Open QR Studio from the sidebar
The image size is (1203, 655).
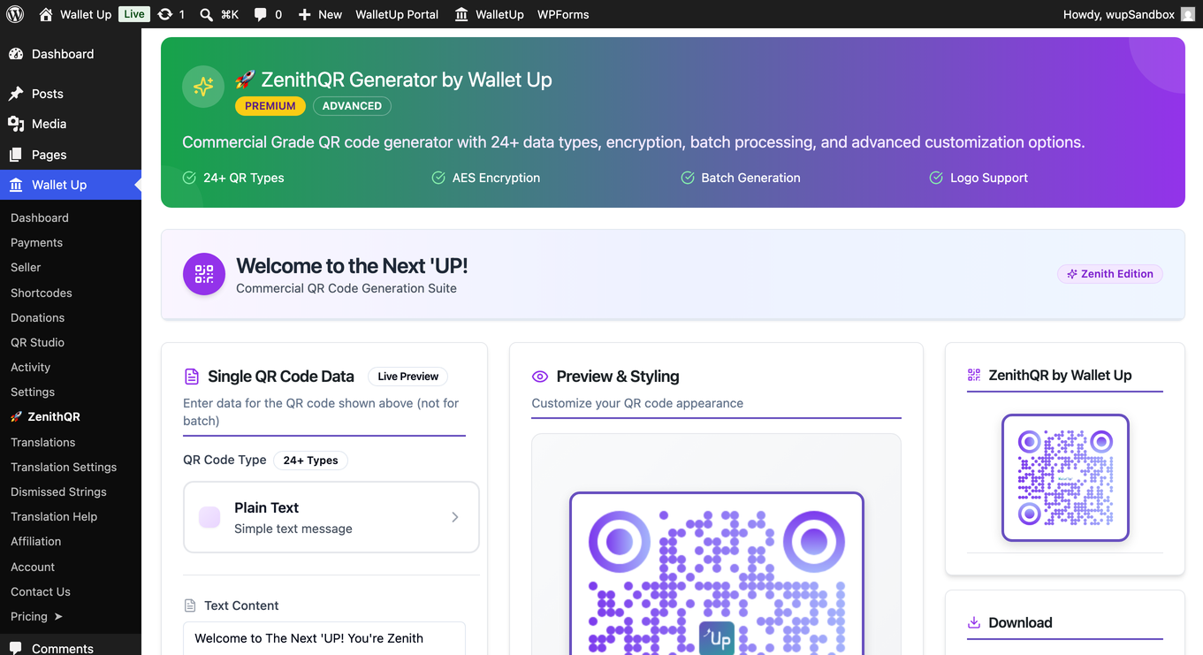37,342
